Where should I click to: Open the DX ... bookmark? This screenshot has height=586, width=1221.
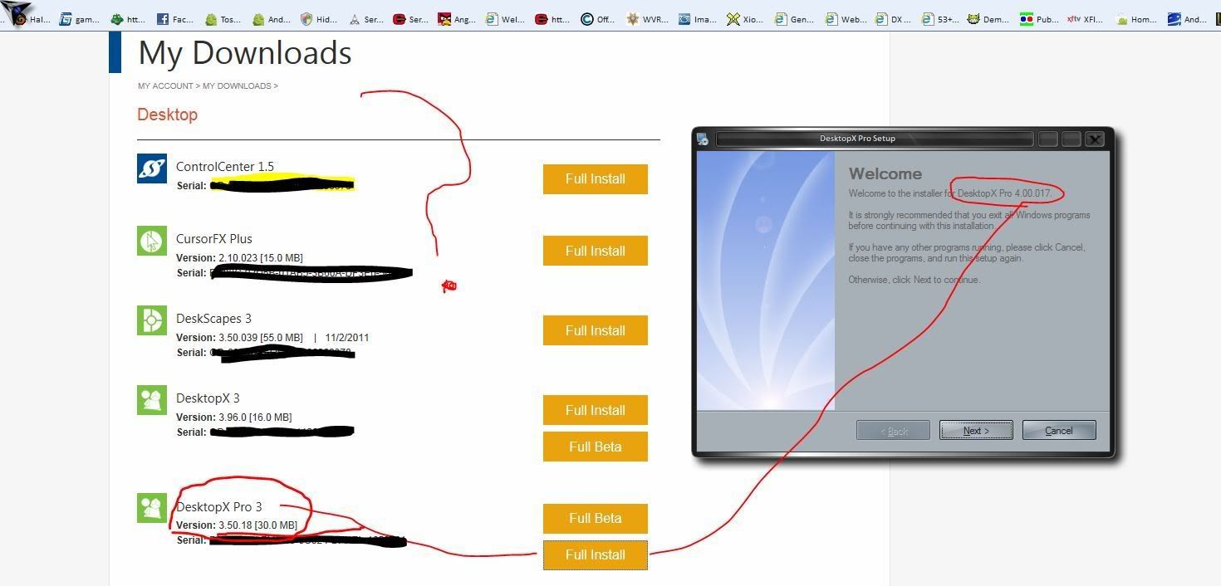[x=893, y=18]
